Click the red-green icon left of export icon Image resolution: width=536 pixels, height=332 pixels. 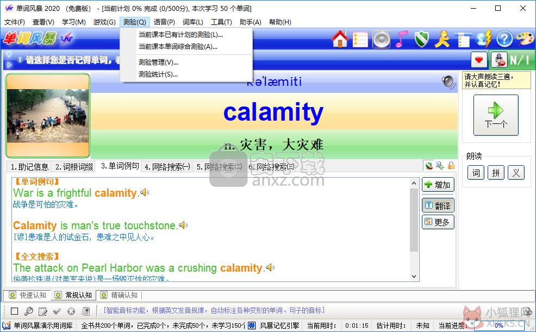pos(429,166)
